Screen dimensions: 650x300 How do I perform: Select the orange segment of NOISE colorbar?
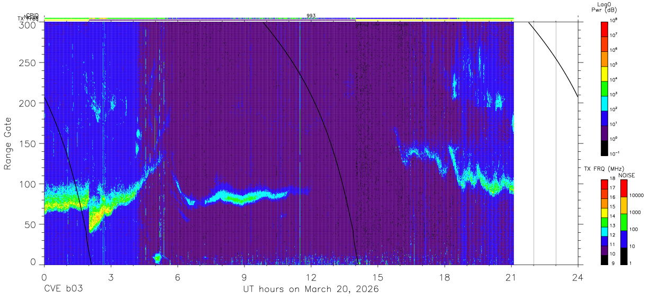623,205
